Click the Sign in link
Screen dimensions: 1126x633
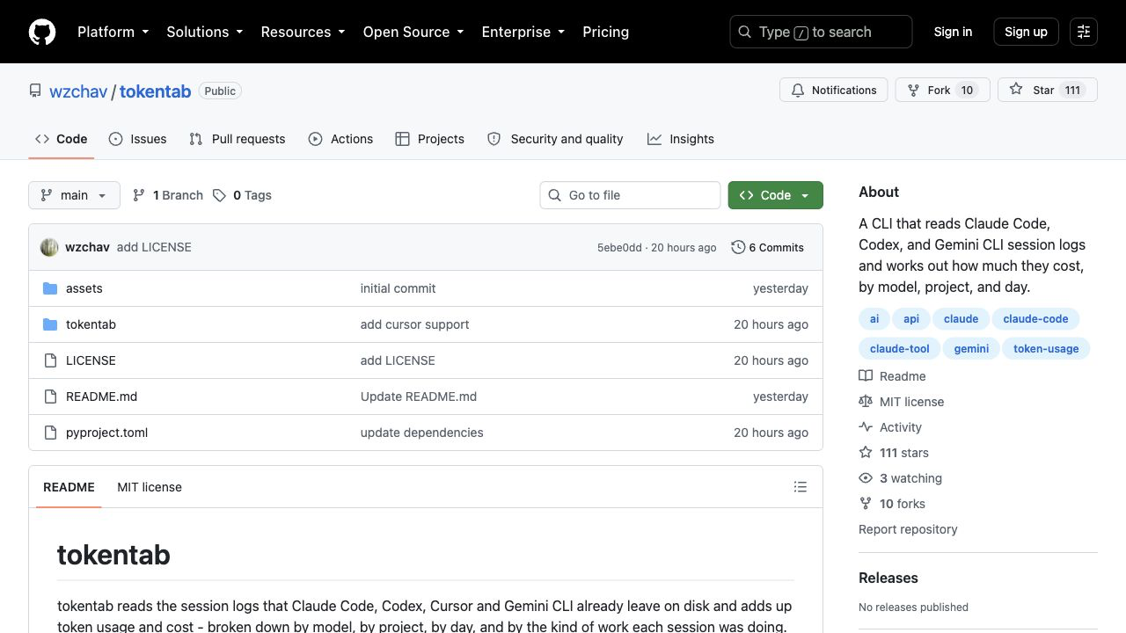click(x=953, y=32)
